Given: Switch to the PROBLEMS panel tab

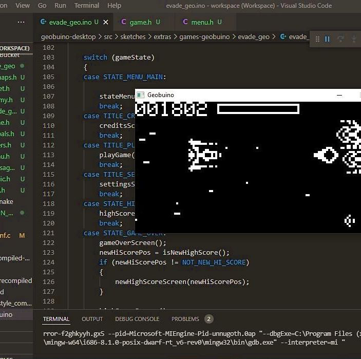Looking at the screenshot, I should click(x=185, y=319).
